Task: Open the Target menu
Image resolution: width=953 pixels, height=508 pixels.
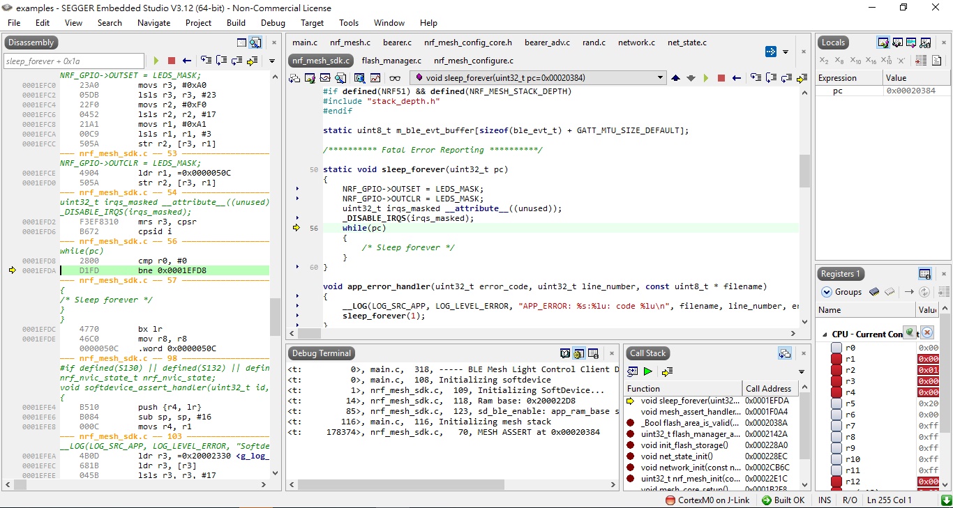Action: point(312,23)
